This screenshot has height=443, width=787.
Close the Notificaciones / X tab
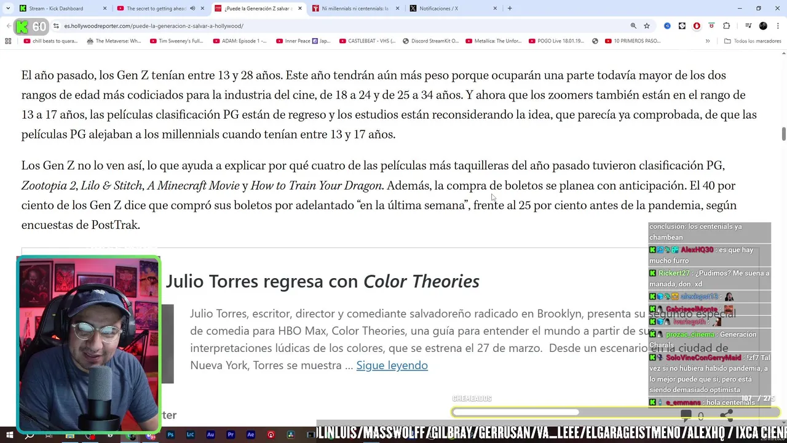pos(495,9)
